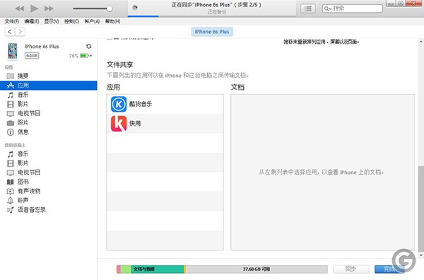Image resolution: width=424 pixels, height=280 pixels.
Task: Open 摘要 summary in settings sidebar
Action: (48, 76)
